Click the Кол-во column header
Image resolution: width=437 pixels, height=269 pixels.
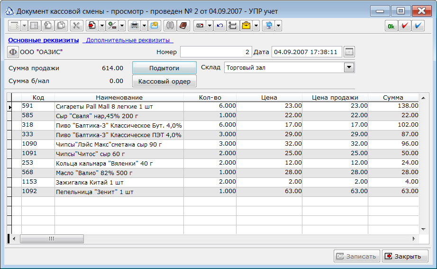pyautogui.click(x=210, y=97)
